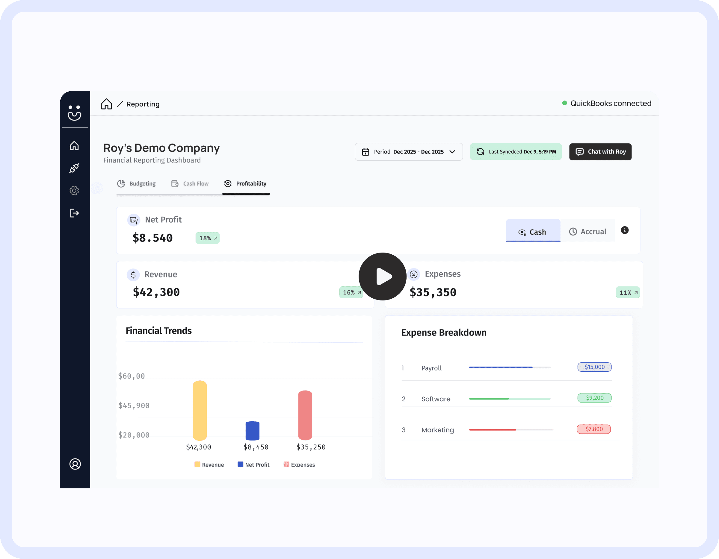Click the Reporting breadcrumb link

tap(143, 104)
